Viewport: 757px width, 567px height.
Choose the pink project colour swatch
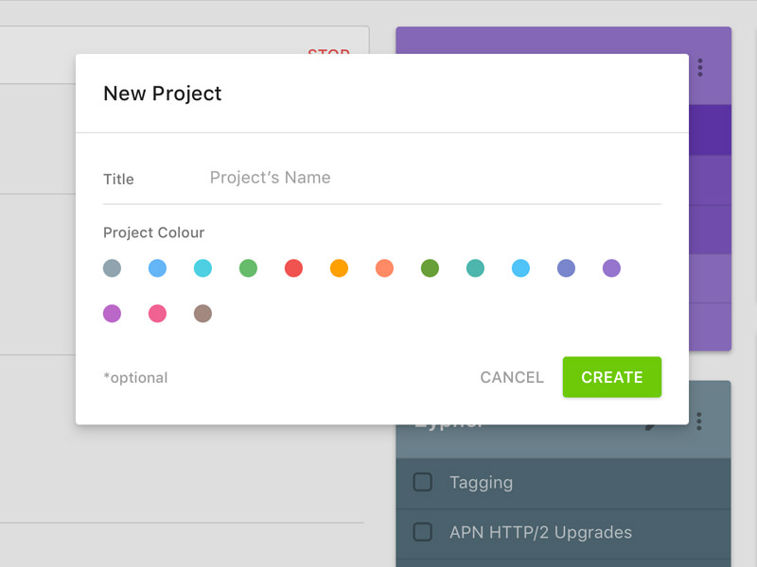(157, 314)
